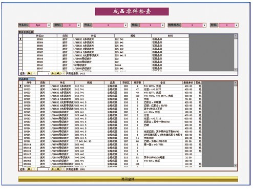Go to first record in upper grid

coord(29,73)
